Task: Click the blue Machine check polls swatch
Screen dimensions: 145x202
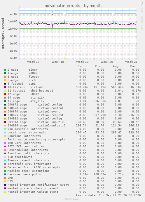Action: pyautogui.click(x=5, y=174)
